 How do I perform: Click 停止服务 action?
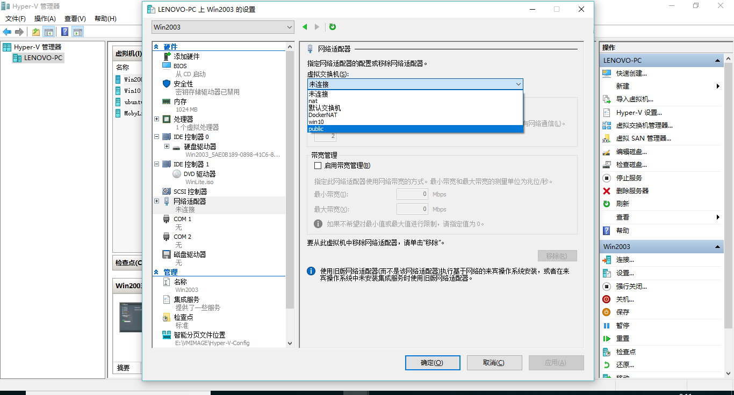pos(629,178)
